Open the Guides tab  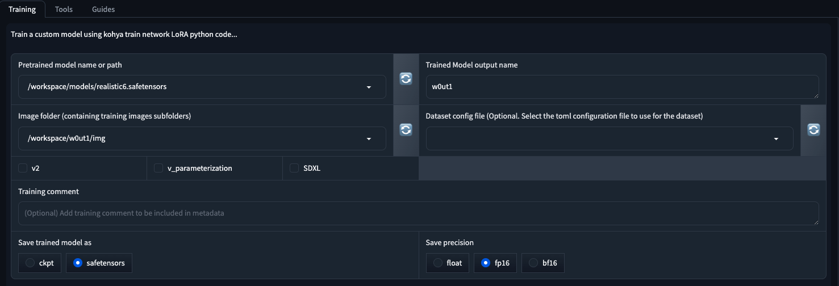point(103,9)
